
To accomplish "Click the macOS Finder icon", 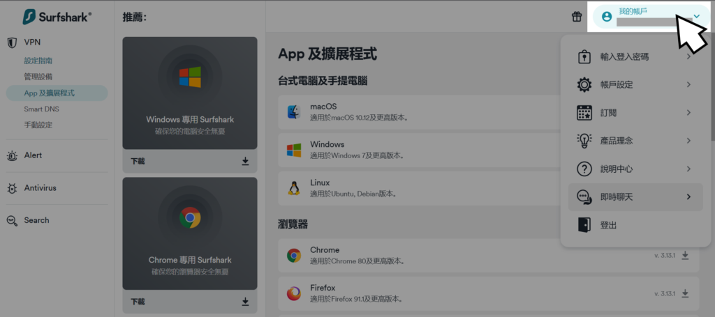I will pyautogui.click(x=294, y=112).
